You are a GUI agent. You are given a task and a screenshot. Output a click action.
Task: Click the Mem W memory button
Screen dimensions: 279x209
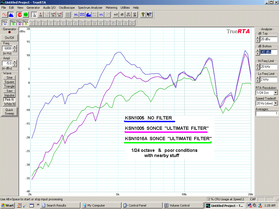pos(5,23)
